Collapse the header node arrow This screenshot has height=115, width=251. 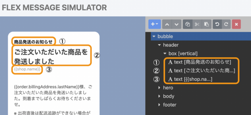pos(159,45)
